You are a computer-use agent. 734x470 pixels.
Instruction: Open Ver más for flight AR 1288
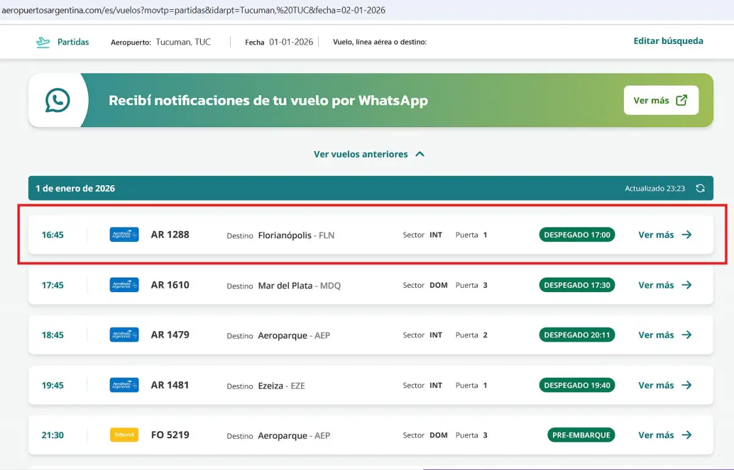pyautogui.click(x=665, y=235)
